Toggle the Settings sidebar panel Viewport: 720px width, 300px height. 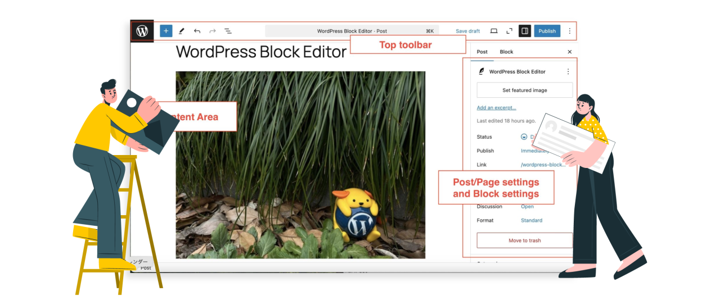pos(525,31)
